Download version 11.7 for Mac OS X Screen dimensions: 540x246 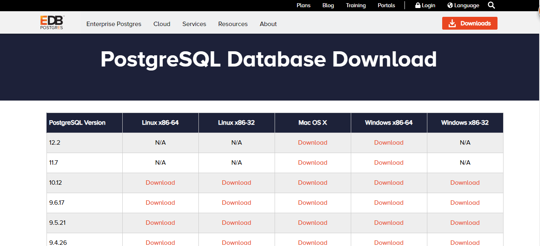[x=313, y=163]
